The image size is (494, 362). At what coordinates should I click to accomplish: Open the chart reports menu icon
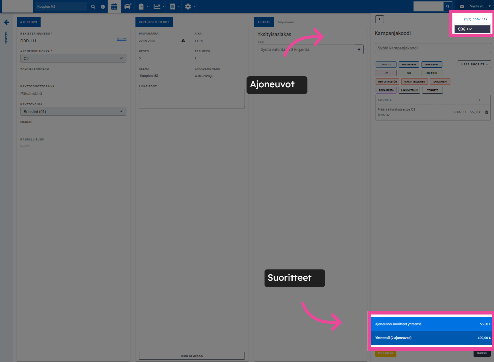[x=159, y=7]
